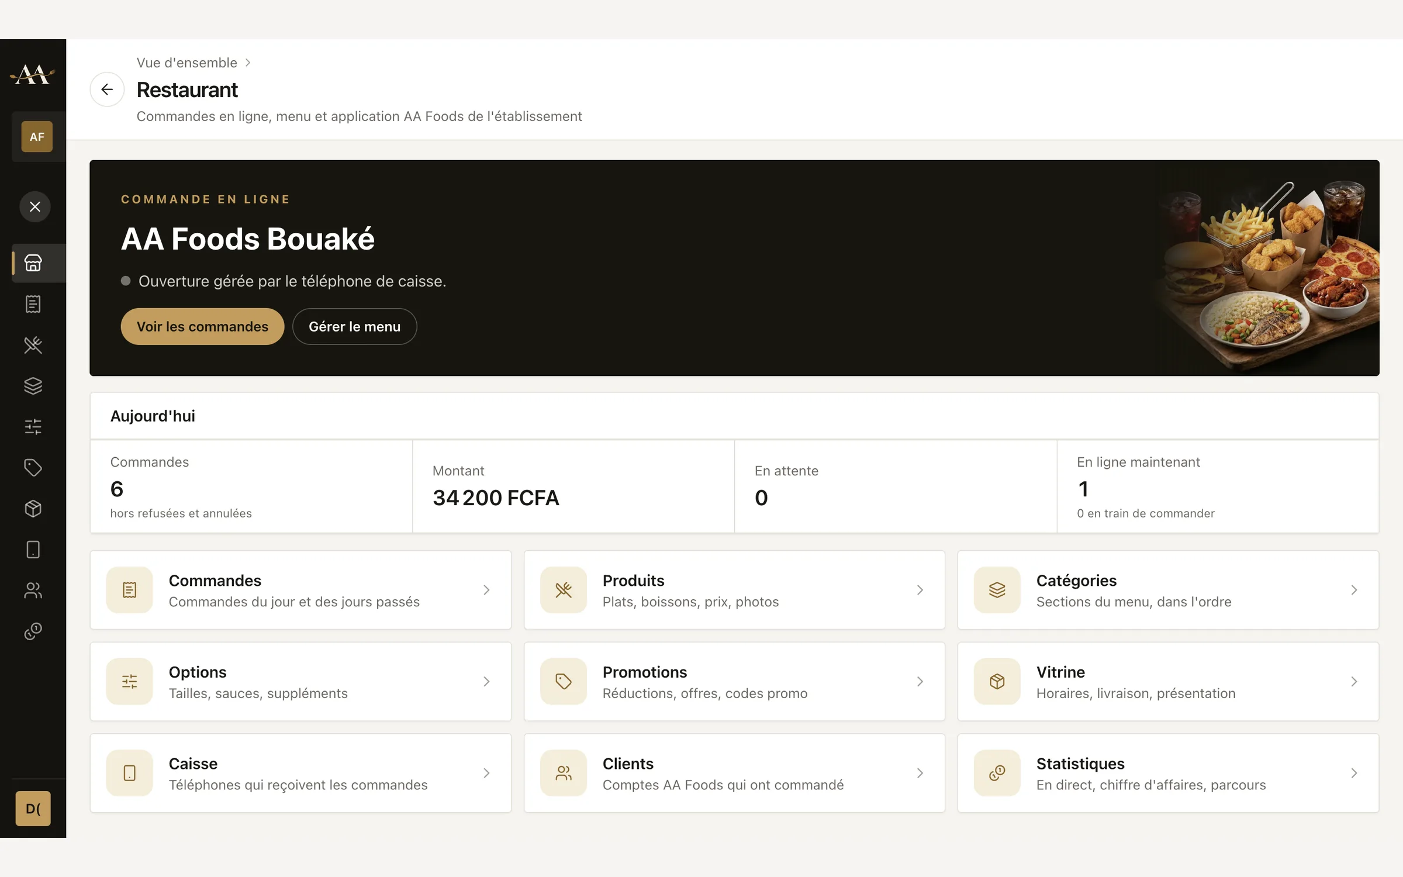Screen dimensions: 1403x877
Task: Click the Aujourd'hui section heading
Action: click(x=153, y=416)
